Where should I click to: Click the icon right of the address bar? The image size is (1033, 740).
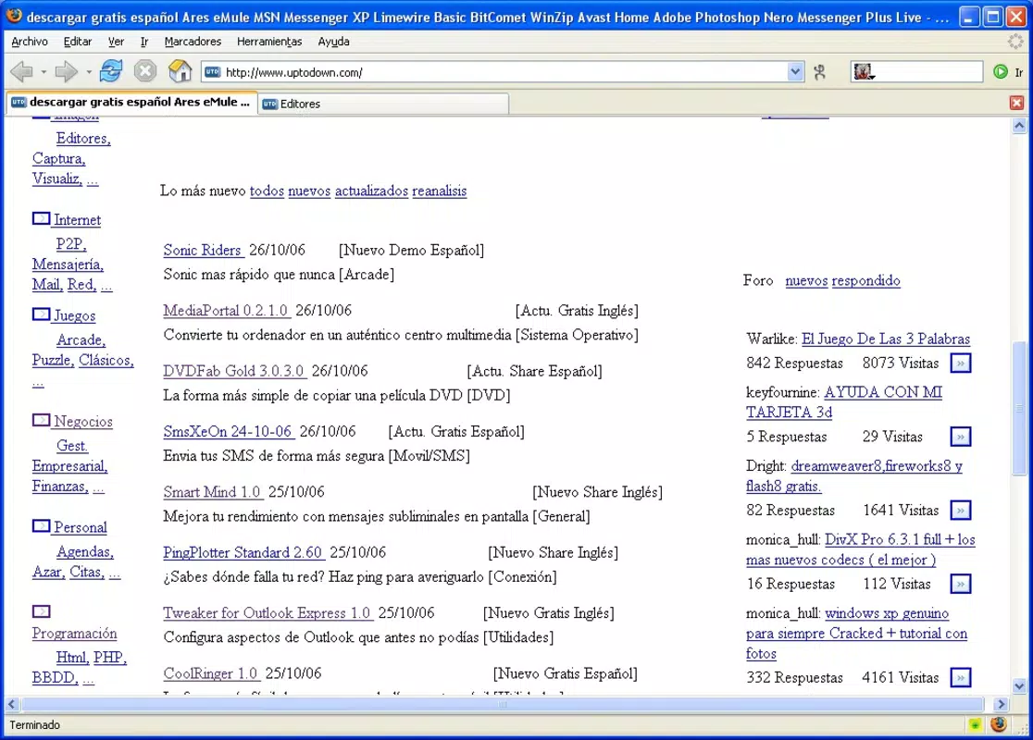[819, 72]
